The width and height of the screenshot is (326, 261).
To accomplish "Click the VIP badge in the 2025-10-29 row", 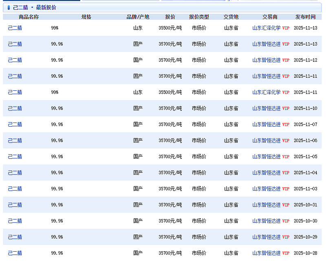I will [286, 237].
